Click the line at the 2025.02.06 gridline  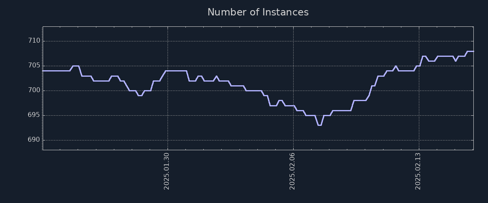point(293,106)
